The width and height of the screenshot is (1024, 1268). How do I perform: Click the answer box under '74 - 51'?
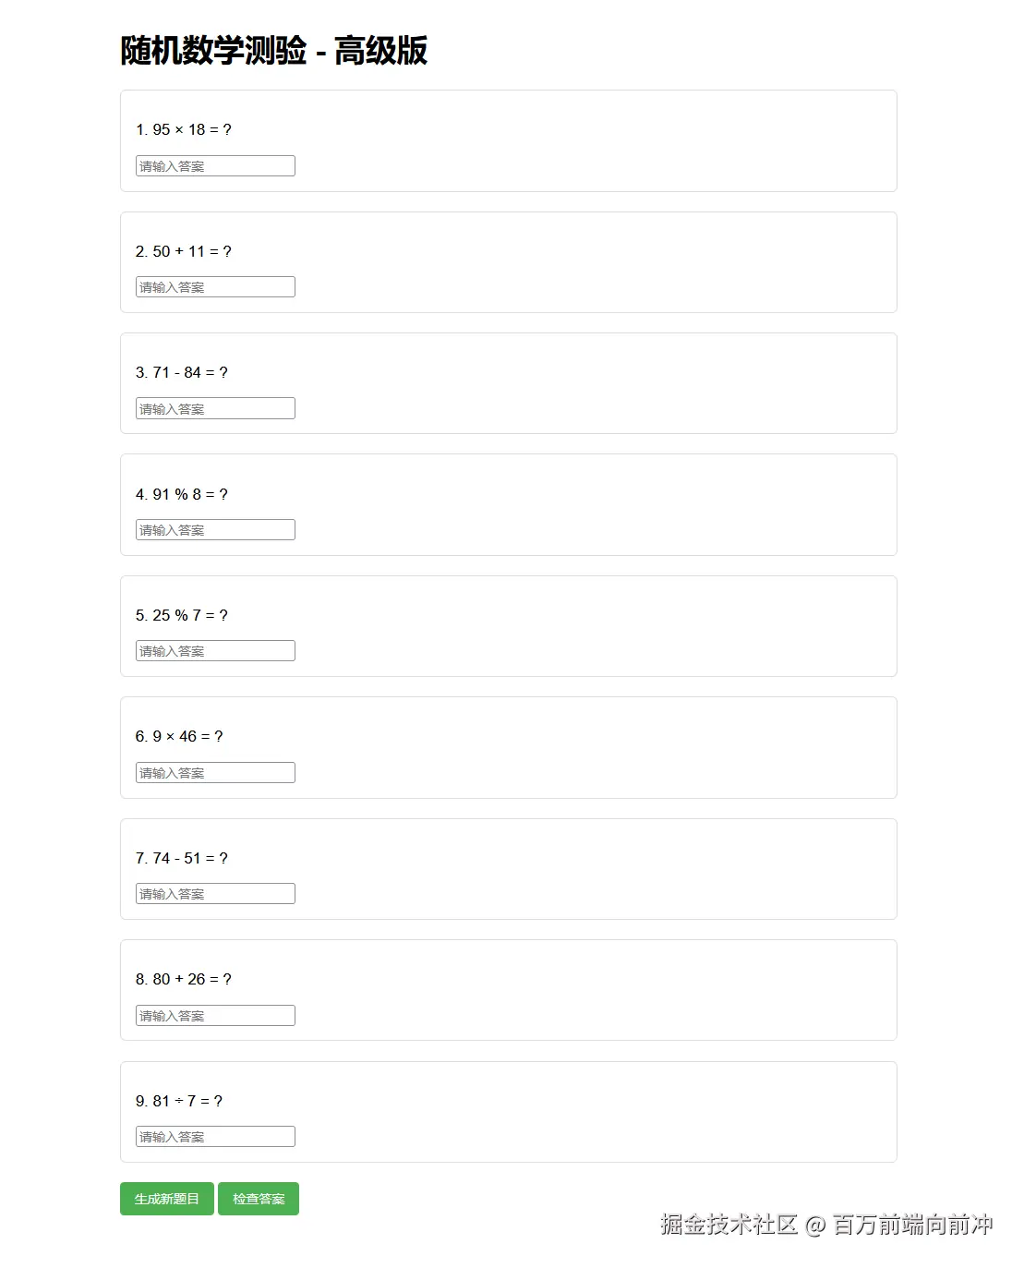214,893
